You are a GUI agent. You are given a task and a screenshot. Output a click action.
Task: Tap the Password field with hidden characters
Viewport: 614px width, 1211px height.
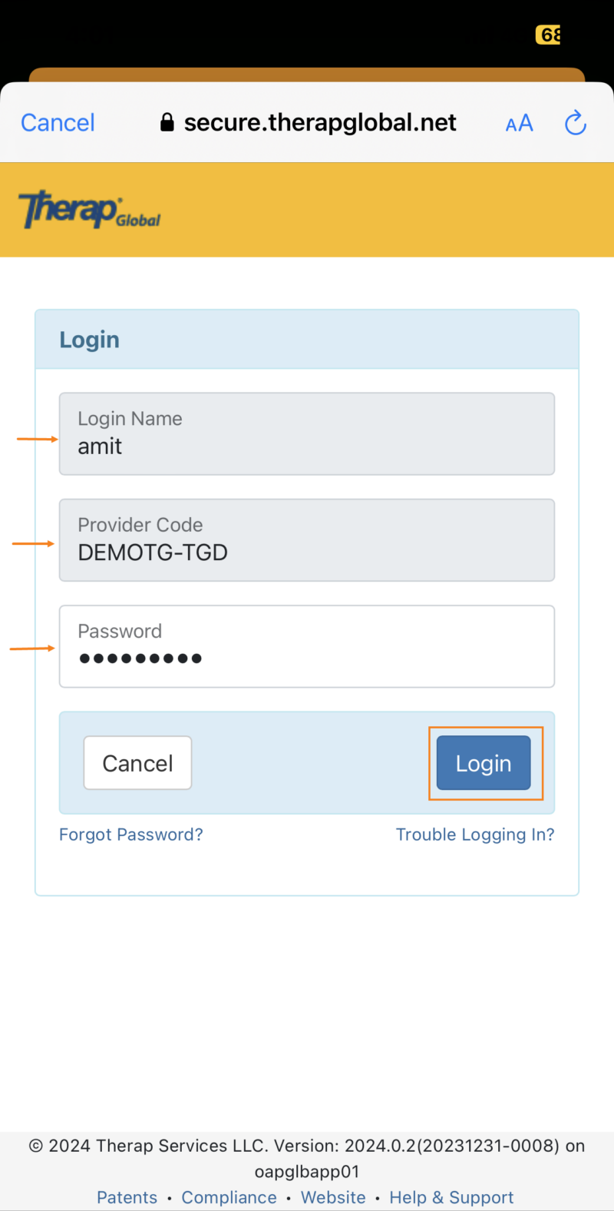[x=307, y=646]
